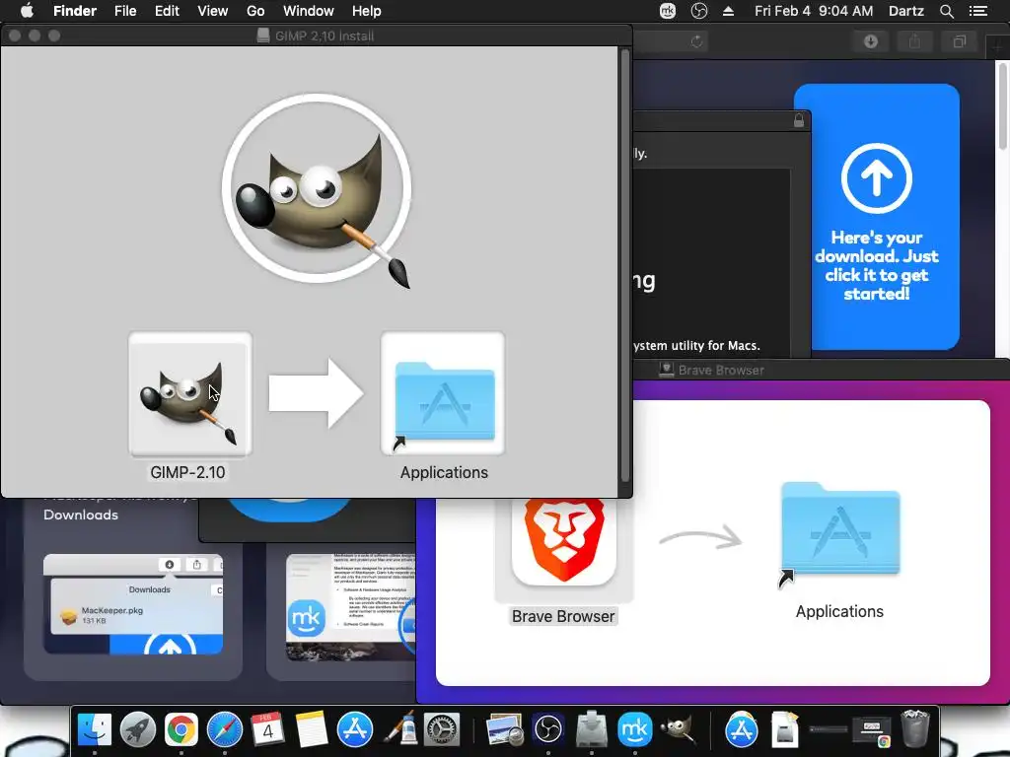The width and height of the screenshot is (1010, 757).
Task: Click the "Brave Browser" icon label
Action: coord(563,616)
